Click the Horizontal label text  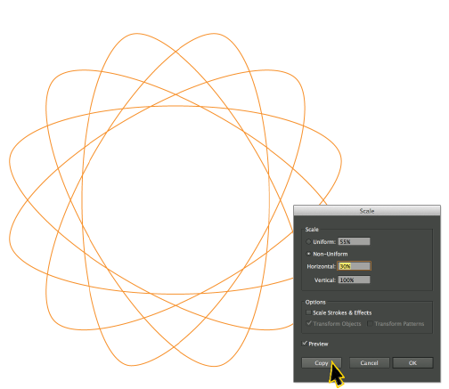tap(321, 266)
